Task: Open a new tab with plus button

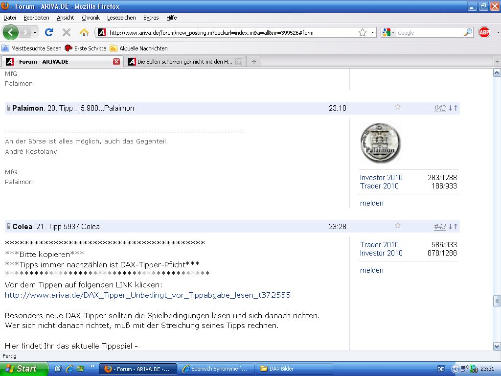Action: [254, 62]
